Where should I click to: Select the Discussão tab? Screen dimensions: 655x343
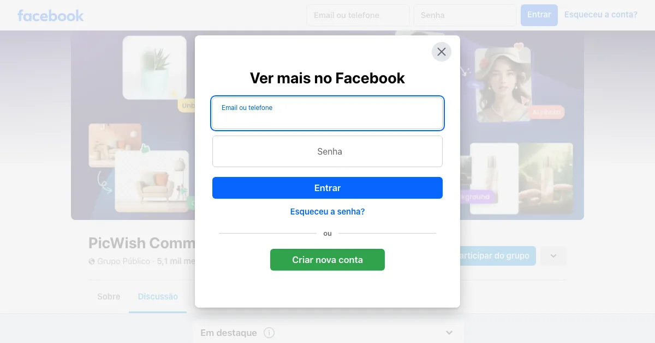pos(158,297)
